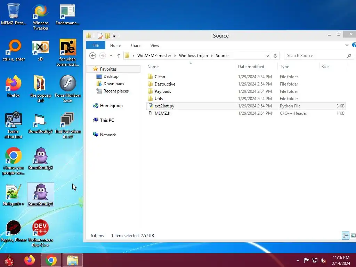Show hidden tray icons arrow
Image resolution: width=356 pixels, height=267 pixels.
pos(298,260)
